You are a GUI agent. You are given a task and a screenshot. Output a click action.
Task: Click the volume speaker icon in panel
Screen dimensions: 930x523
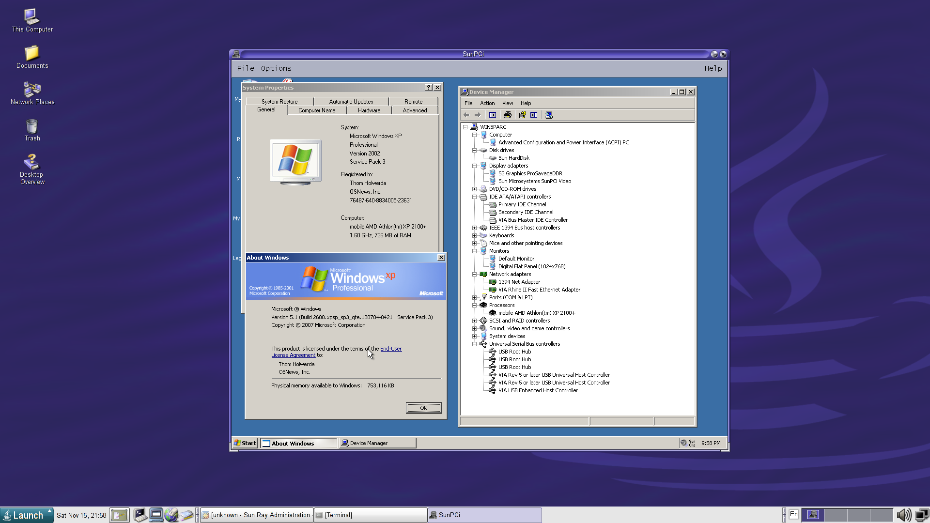pos(903,515)
